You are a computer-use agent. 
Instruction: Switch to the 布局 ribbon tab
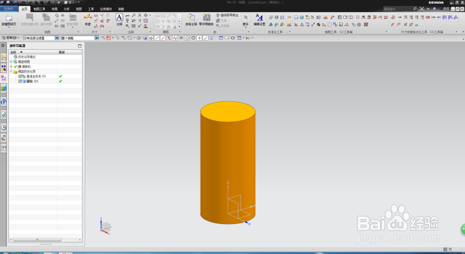tap(54, 9)
